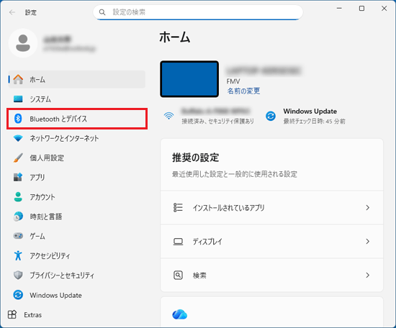The image size is (396, 328).
Task: Click the 検索 magnifier box icon
Action: coord(178,275)
